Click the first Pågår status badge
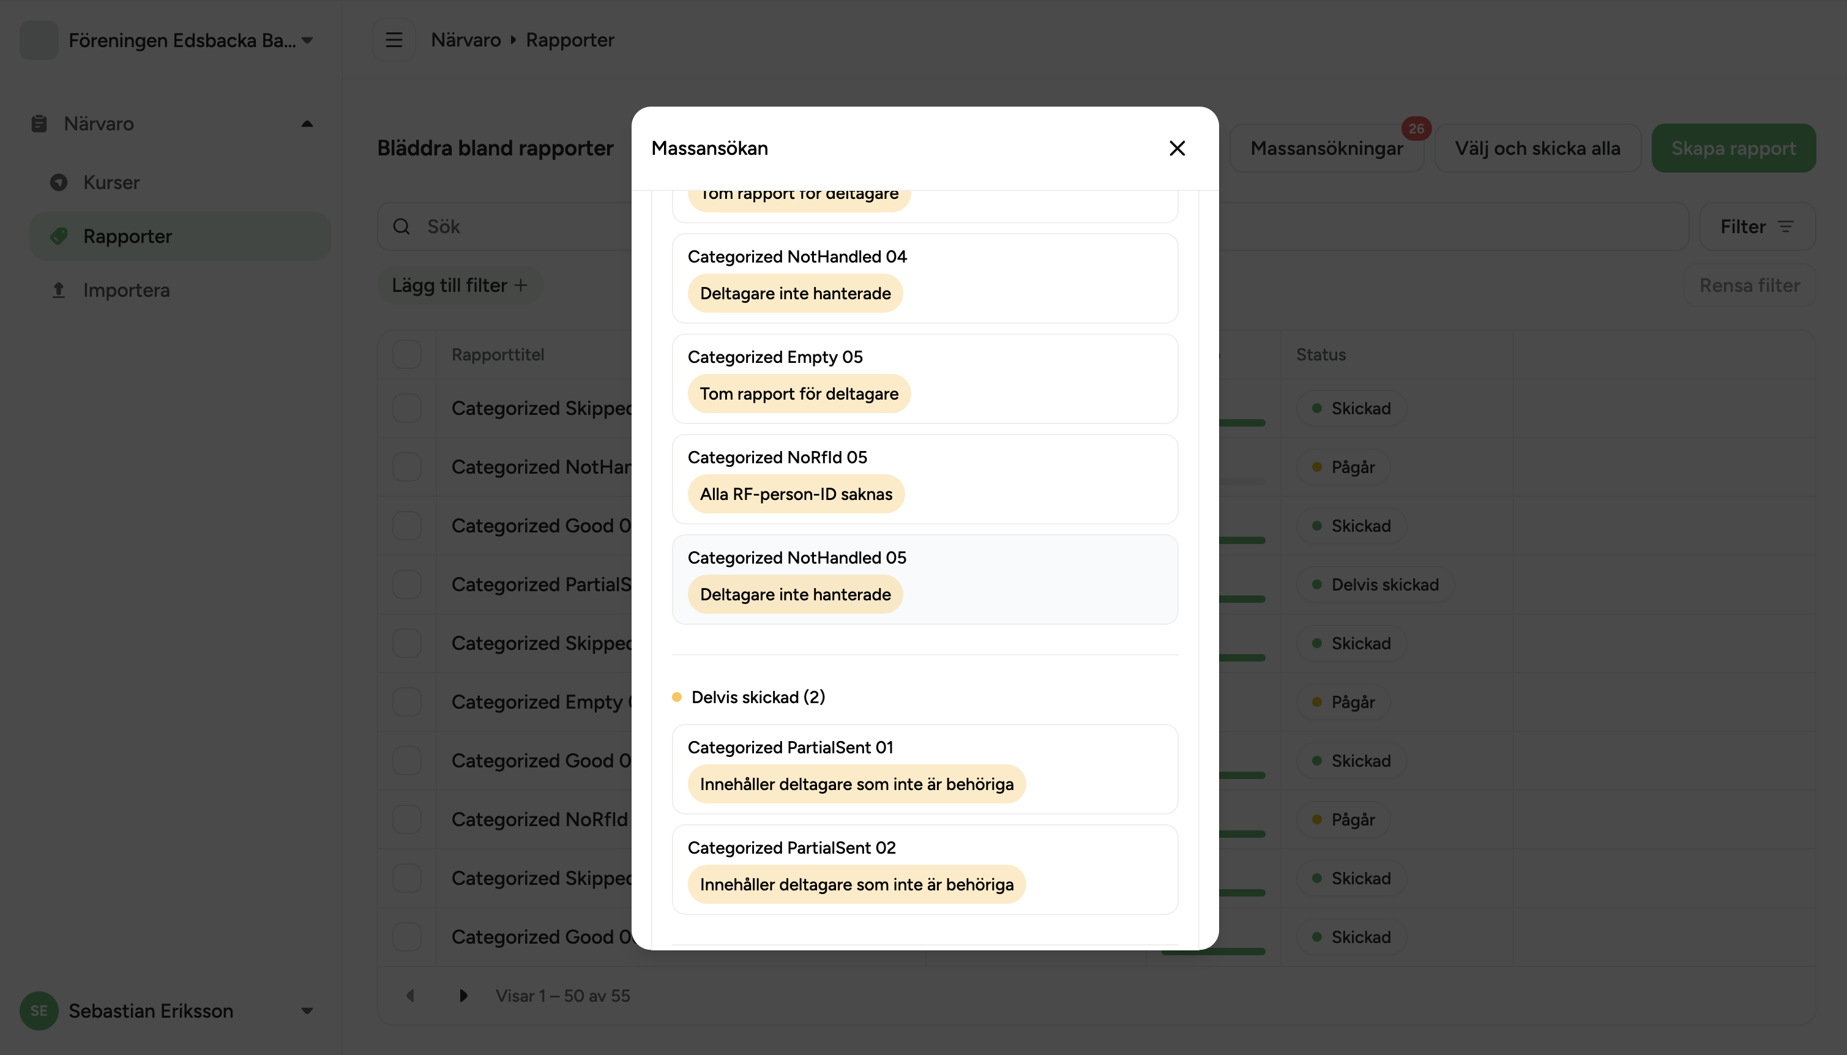This screenshot has width=1847, height=1055. (x=1343, y=467)
